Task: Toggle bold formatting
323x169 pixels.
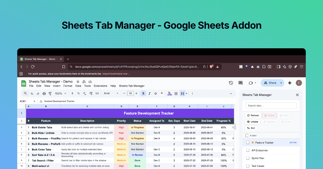Action: tap(143, 94)
